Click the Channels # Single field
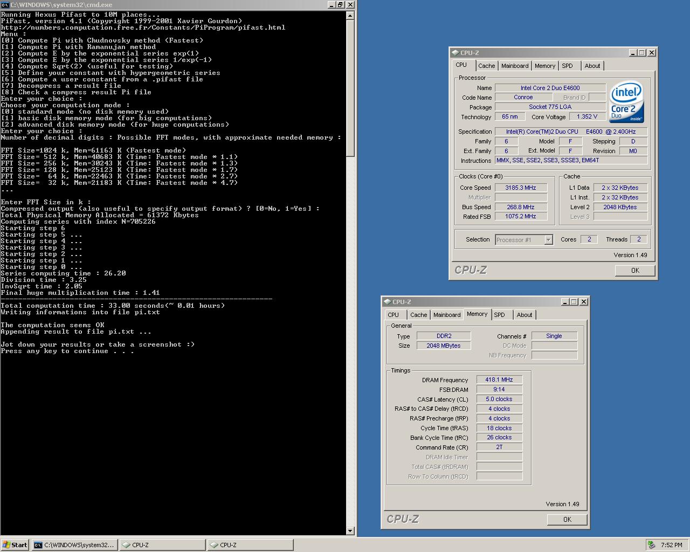Screen dimensions: 690x552 coord(554,336)
